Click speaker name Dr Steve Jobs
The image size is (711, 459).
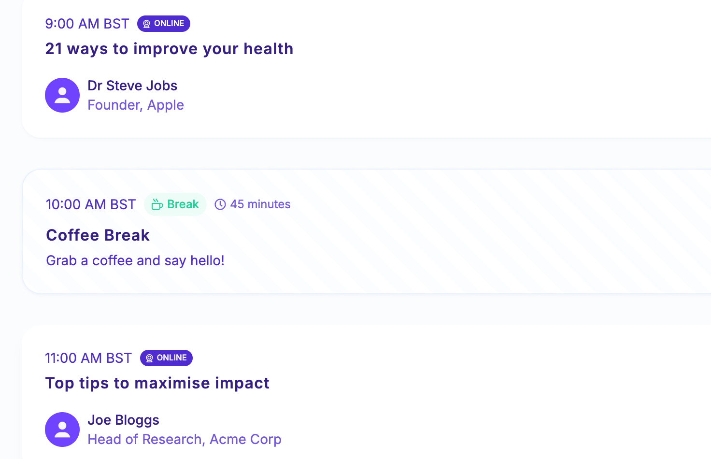pos(132,86)
